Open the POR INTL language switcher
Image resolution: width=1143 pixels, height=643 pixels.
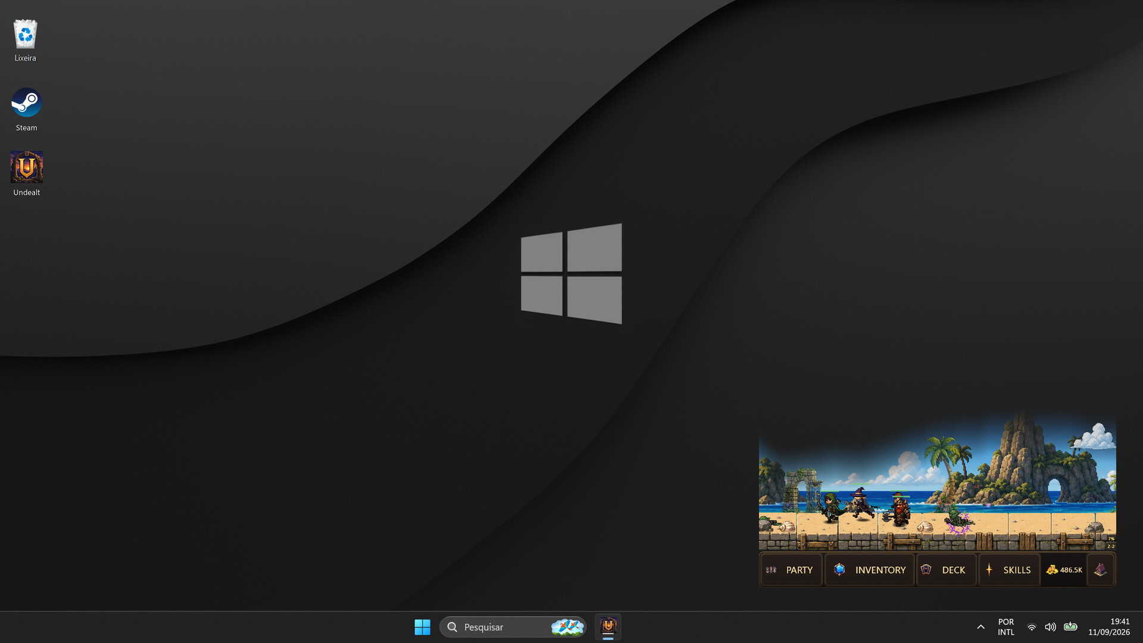pyautogui.click(x=1006, y=627)
